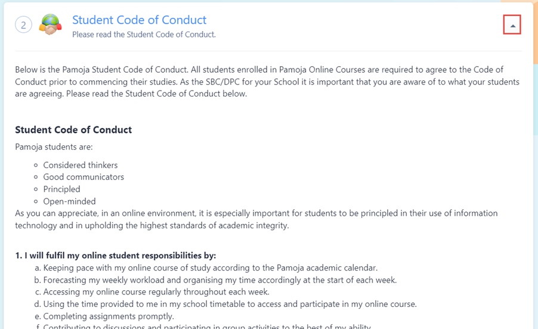Click the 'Considered thinkers' bullet item
This screenshot has width=538, height=329.
[x=81, y=165]
